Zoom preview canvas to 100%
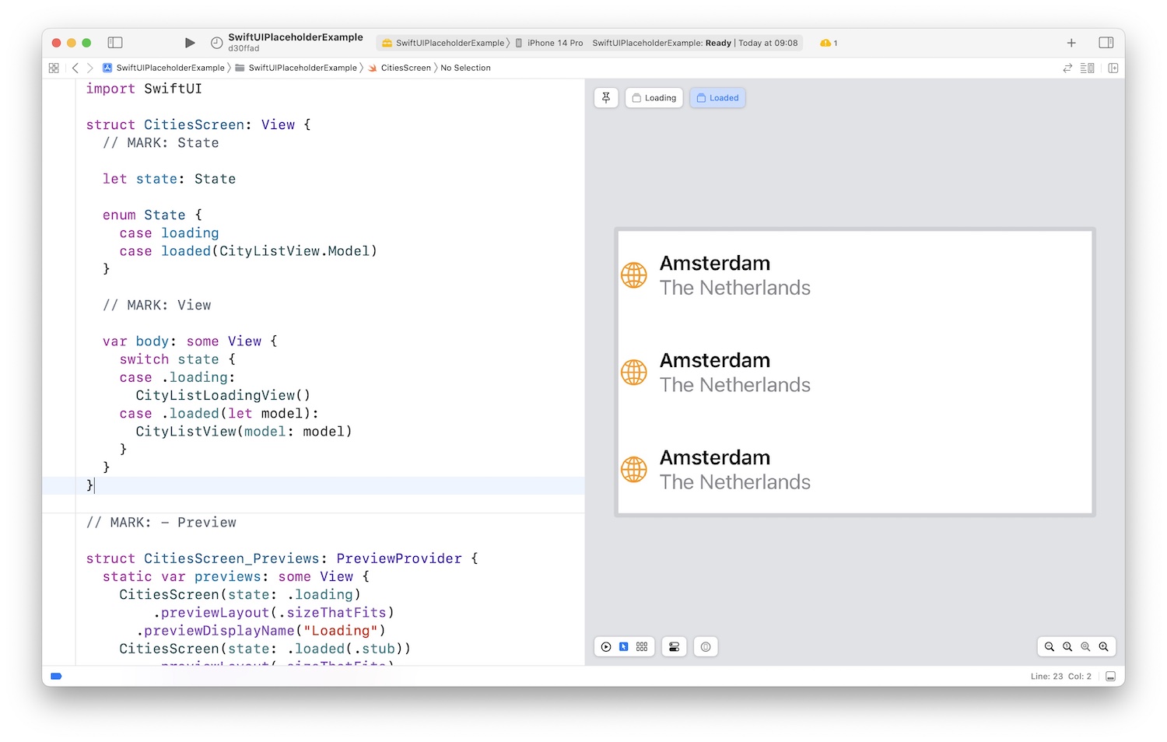This screenshot has width=1167, height=742. pos(1067,647)
